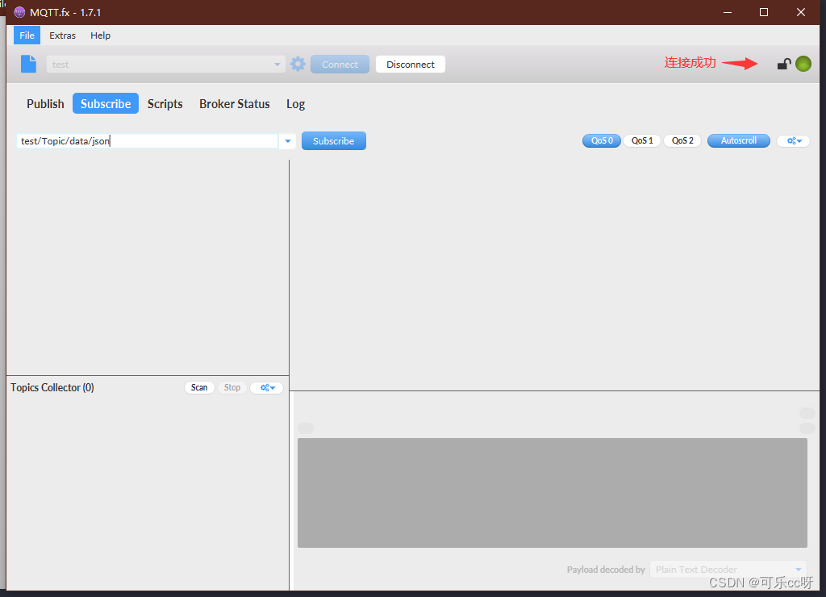Click the Topics Collector (0) label
Screen dimensions: 826x597
tap(52, 387)
